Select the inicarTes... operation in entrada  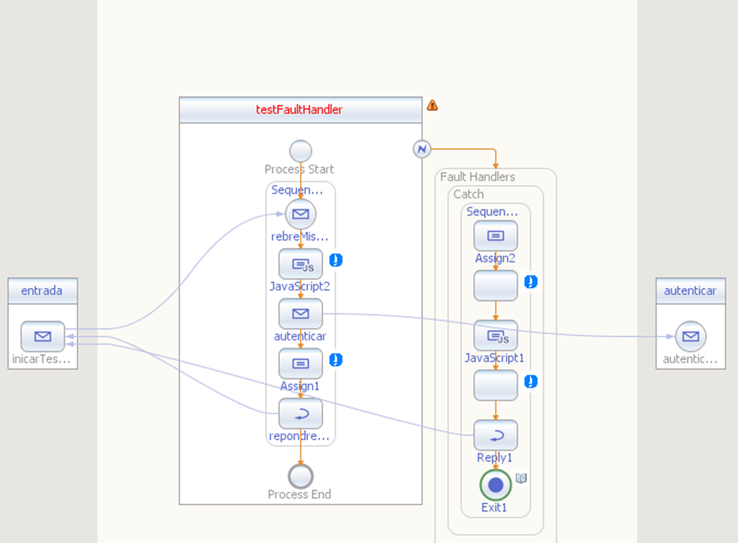click(x=42, y=336)
